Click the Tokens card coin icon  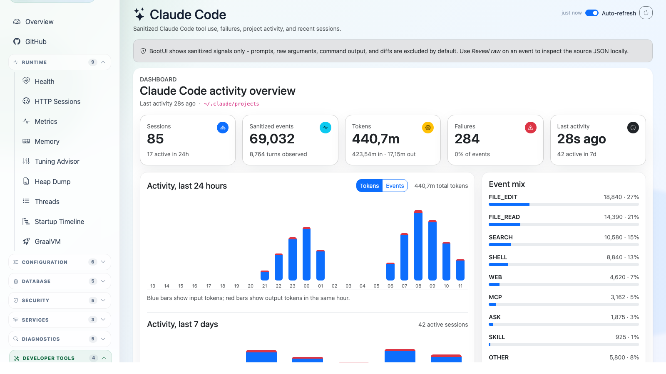pos(428,128)
